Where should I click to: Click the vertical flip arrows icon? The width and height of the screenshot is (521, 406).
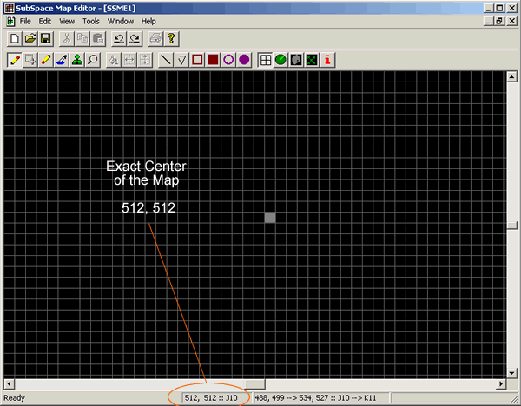[144, 60]
